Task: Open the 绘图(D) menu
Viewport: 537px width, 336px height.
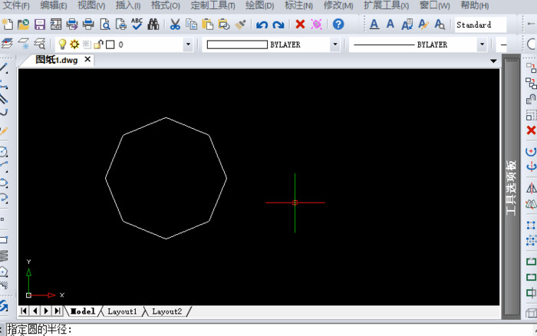Action: (259, 5)
